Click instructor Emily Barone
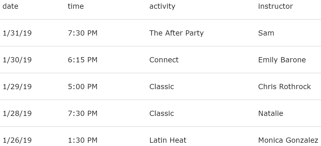The image size is (321, 146). [x=282, y=60]
